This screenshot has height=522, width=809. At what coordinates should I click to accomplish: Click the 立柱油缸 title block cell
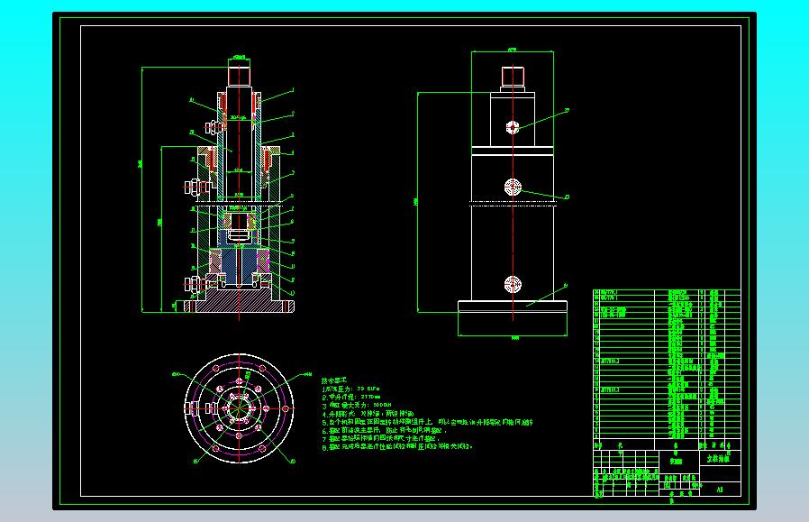[x=719, y=458]
